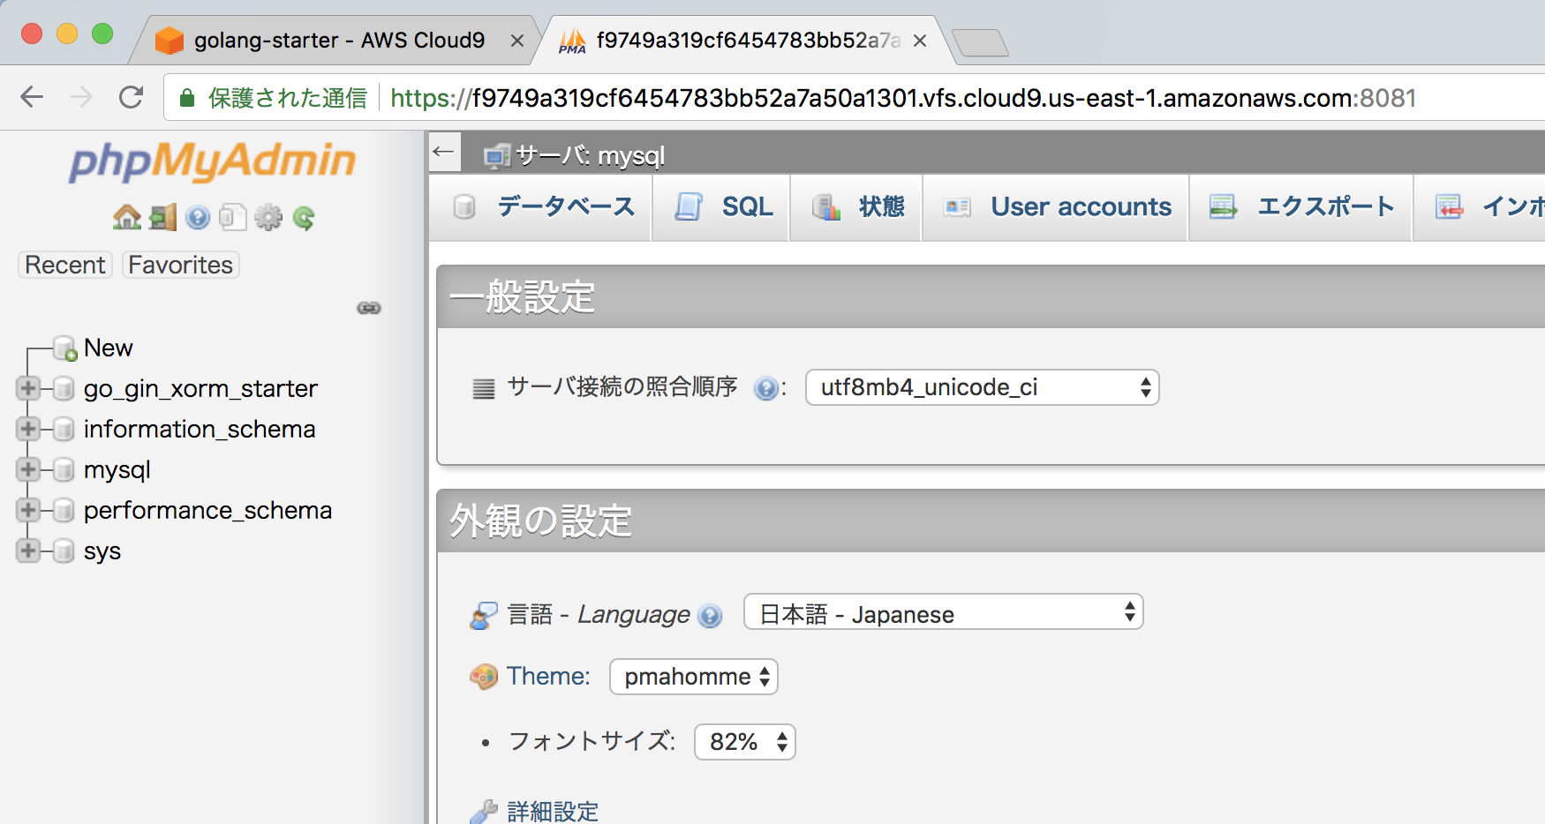Collapse panel with left arrow icon
The width and height of the screenshot is (1545, 824).
[444, 153]
